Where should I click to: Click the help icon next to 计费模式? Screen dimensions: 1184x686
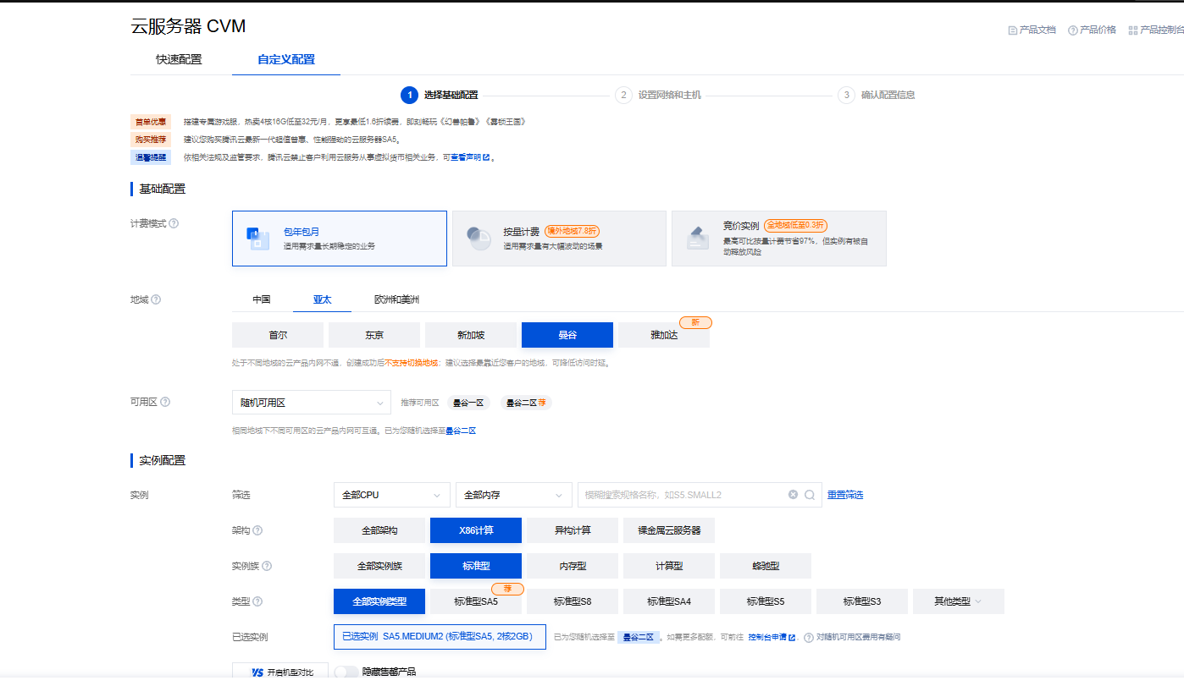tap(174, 223)
